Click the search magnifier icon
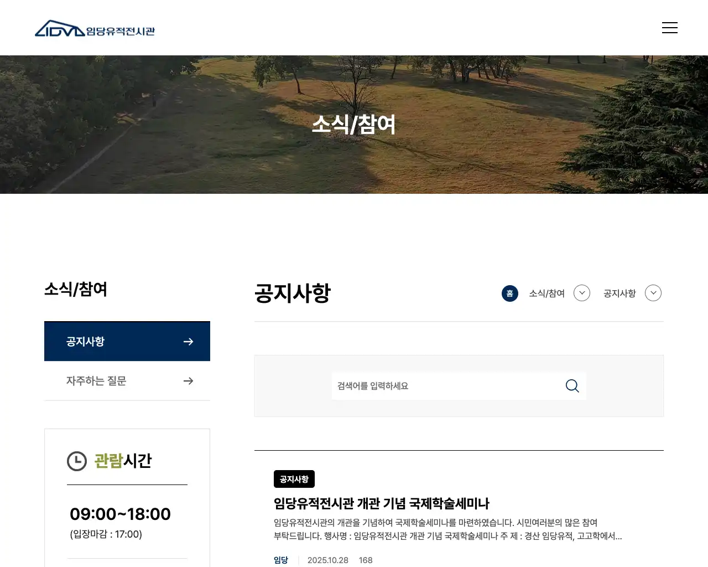The height and width of the screenshot is (567, 708). pyautogui.click(x=571, y=385)
